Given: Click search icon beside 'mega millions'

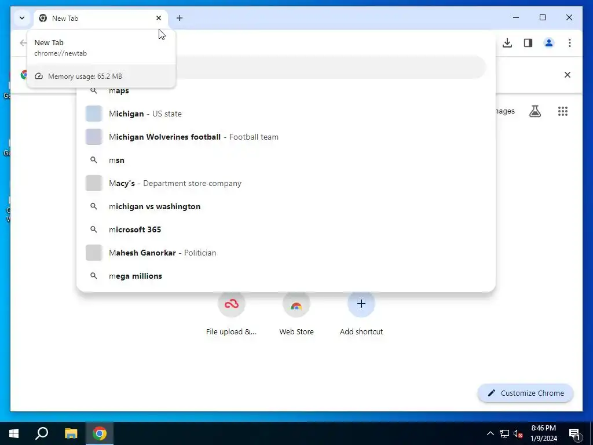Looking at the screenshot, I should (93, 276).
